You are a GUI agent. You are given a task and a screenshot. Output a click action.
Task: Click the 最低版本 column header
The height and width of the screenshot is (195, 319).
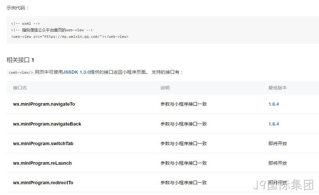pos(278,88)
